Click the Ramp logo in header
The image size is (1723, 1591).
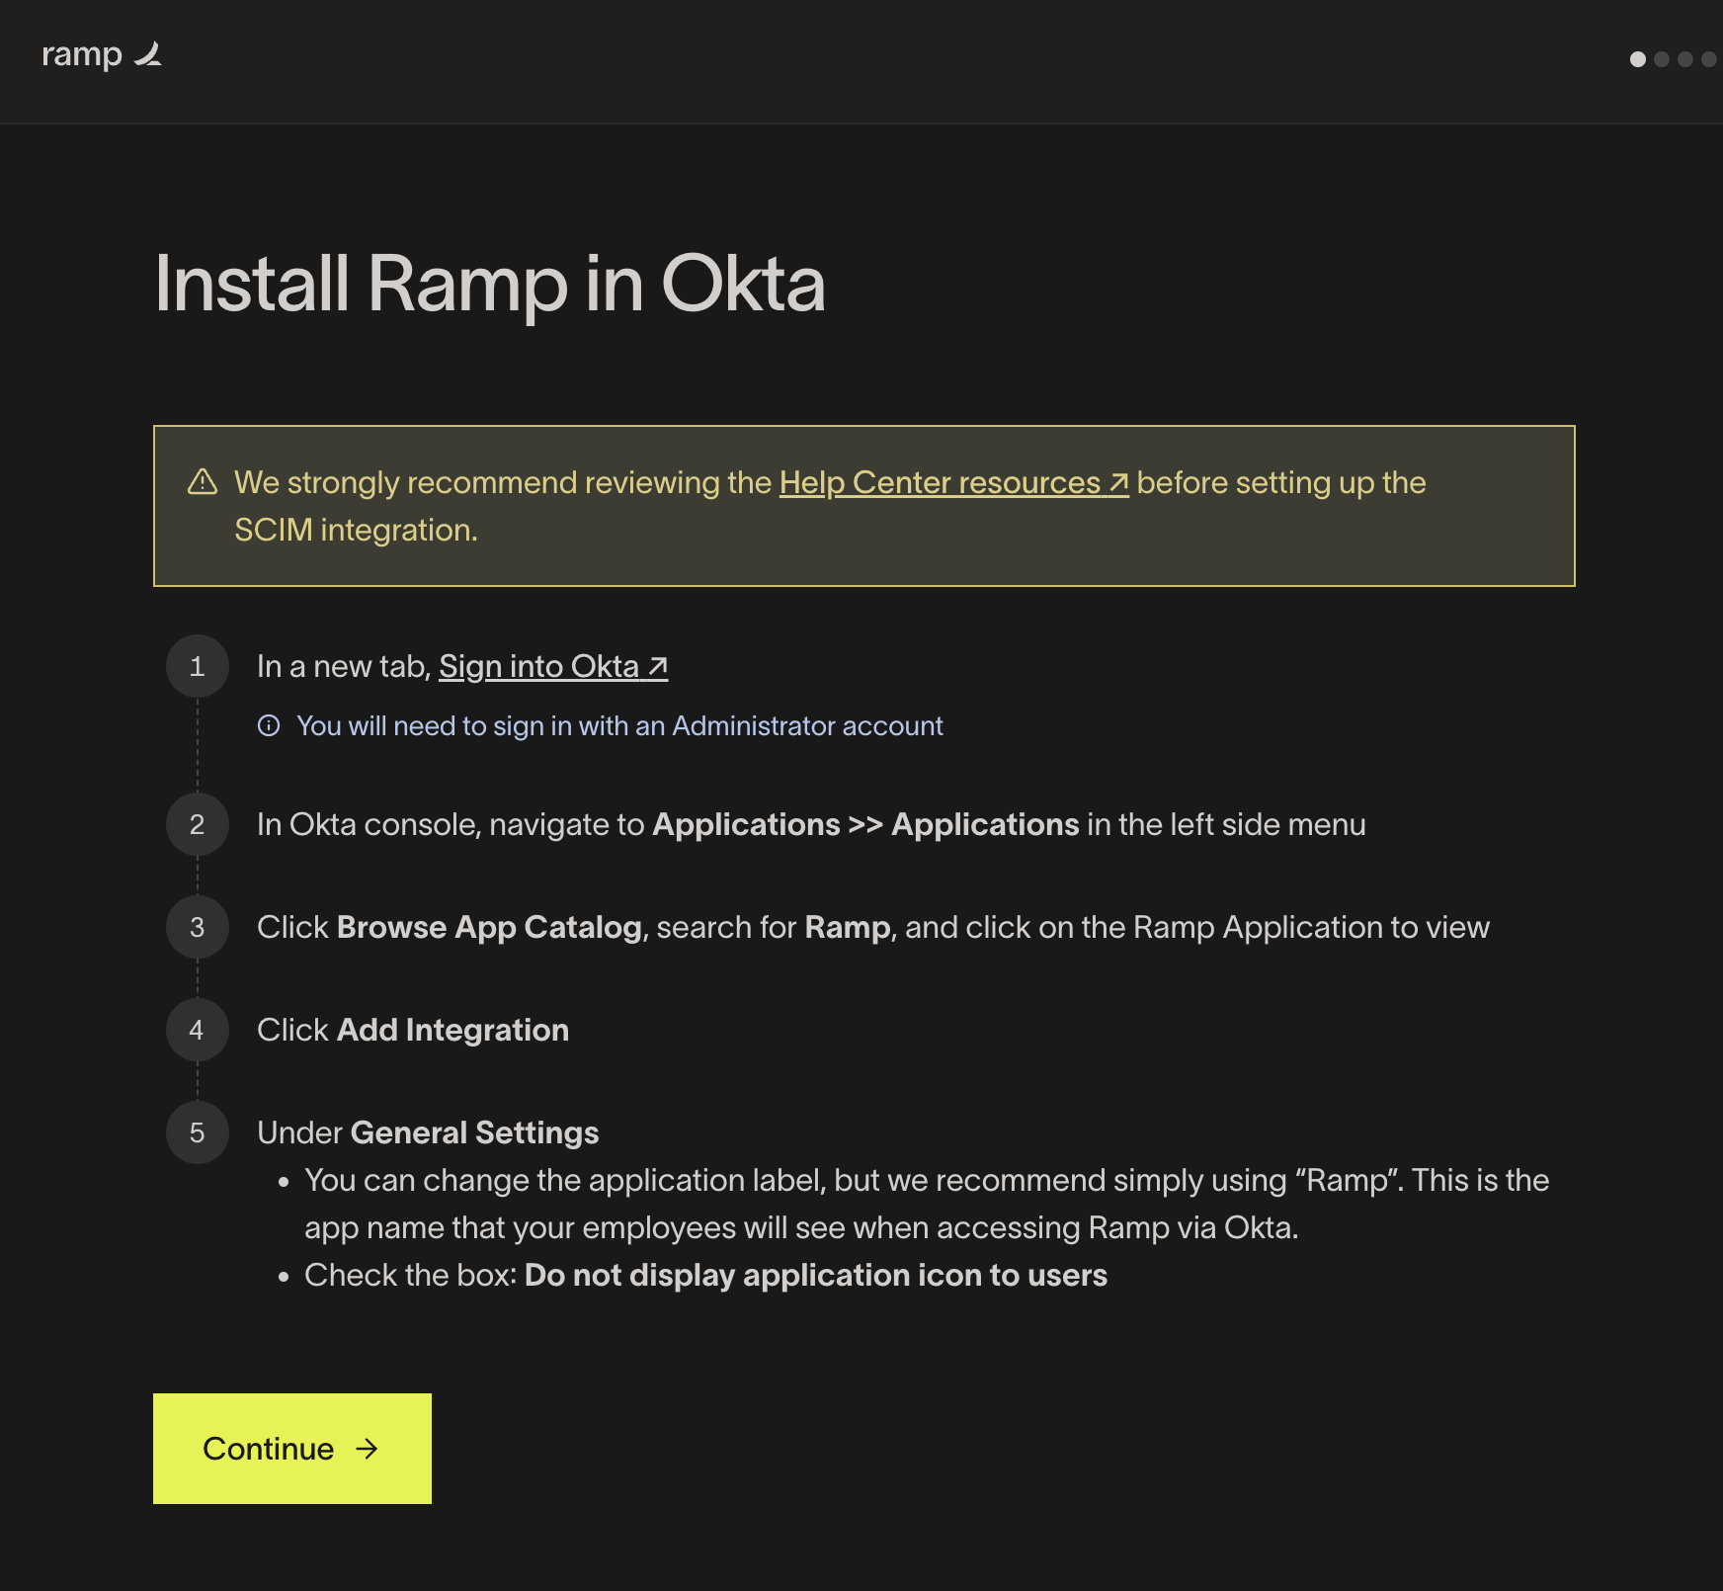click(x=101, y=54)
